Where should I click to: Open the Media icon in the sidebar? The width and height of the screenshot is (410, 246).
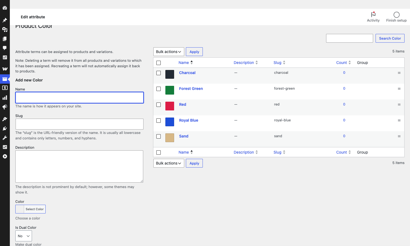click(x=5, y=30)
